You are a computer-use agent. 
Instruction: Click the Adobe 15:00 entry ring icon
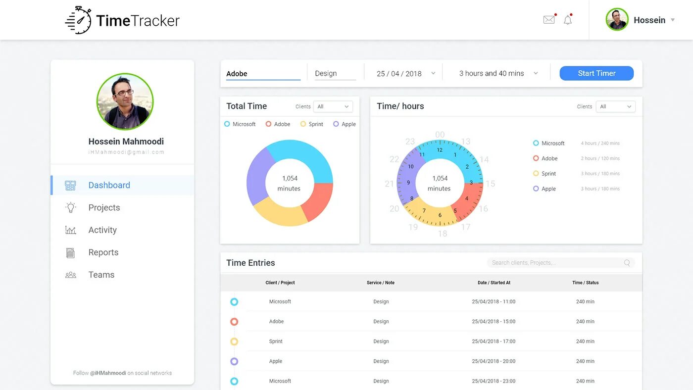[234, 322]
